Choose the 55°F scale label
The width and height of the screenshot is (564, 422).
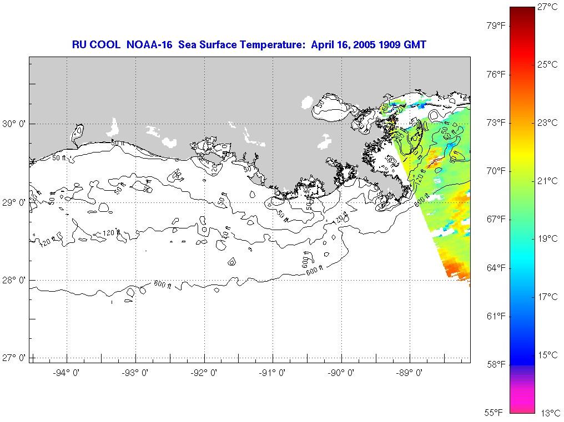point(493,412)
